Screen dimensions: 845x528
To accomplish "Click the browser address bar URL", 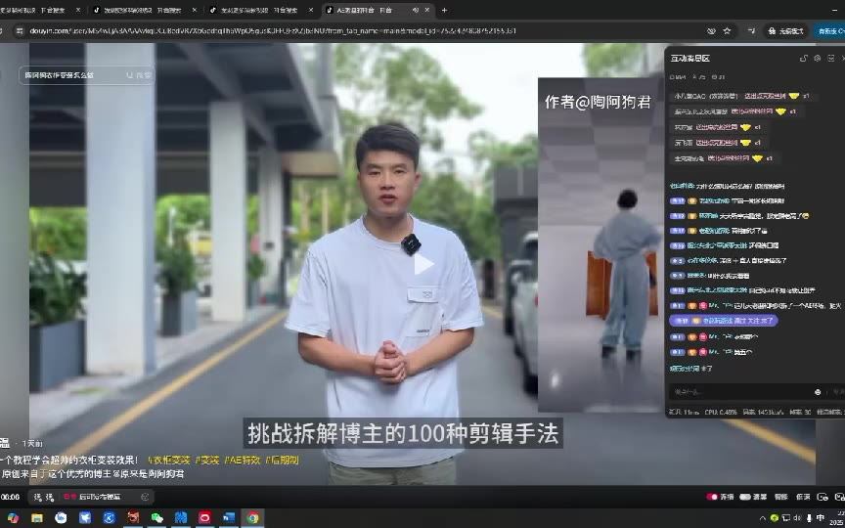I will [293, 31].
